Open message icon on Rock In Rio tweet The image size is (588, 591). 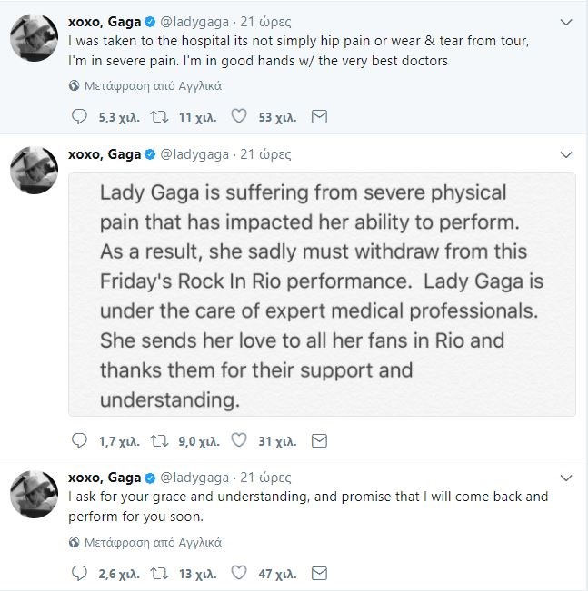click(318, 441)
